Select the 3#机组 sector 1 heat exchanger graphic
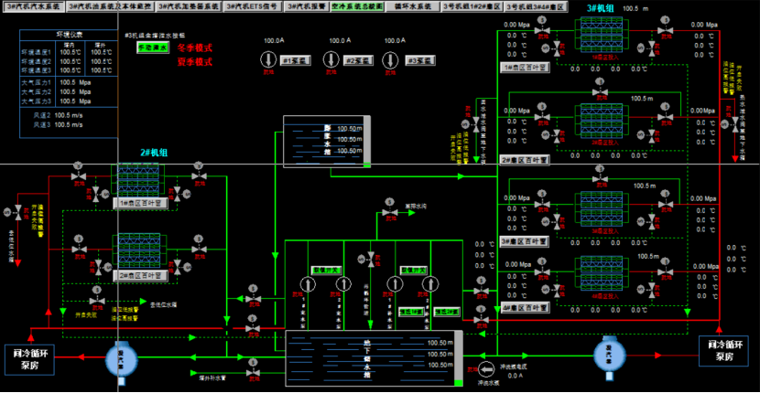Screen dimensions: 760x393 (601, 36)
